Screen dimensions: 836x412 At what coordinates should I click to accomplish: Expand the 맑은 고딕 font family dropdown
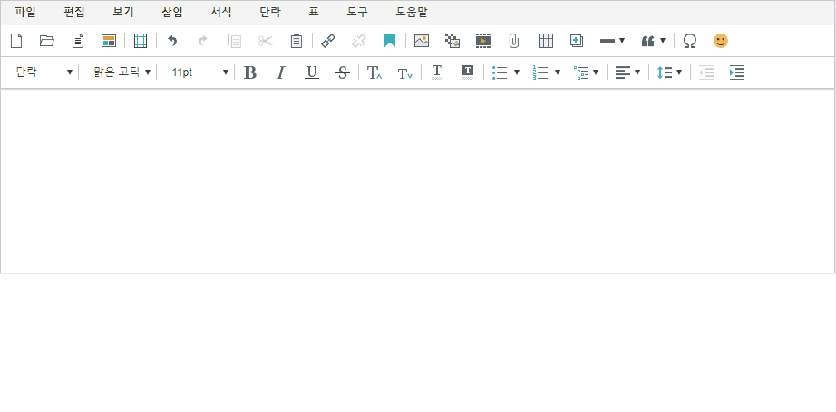point(122,72)
